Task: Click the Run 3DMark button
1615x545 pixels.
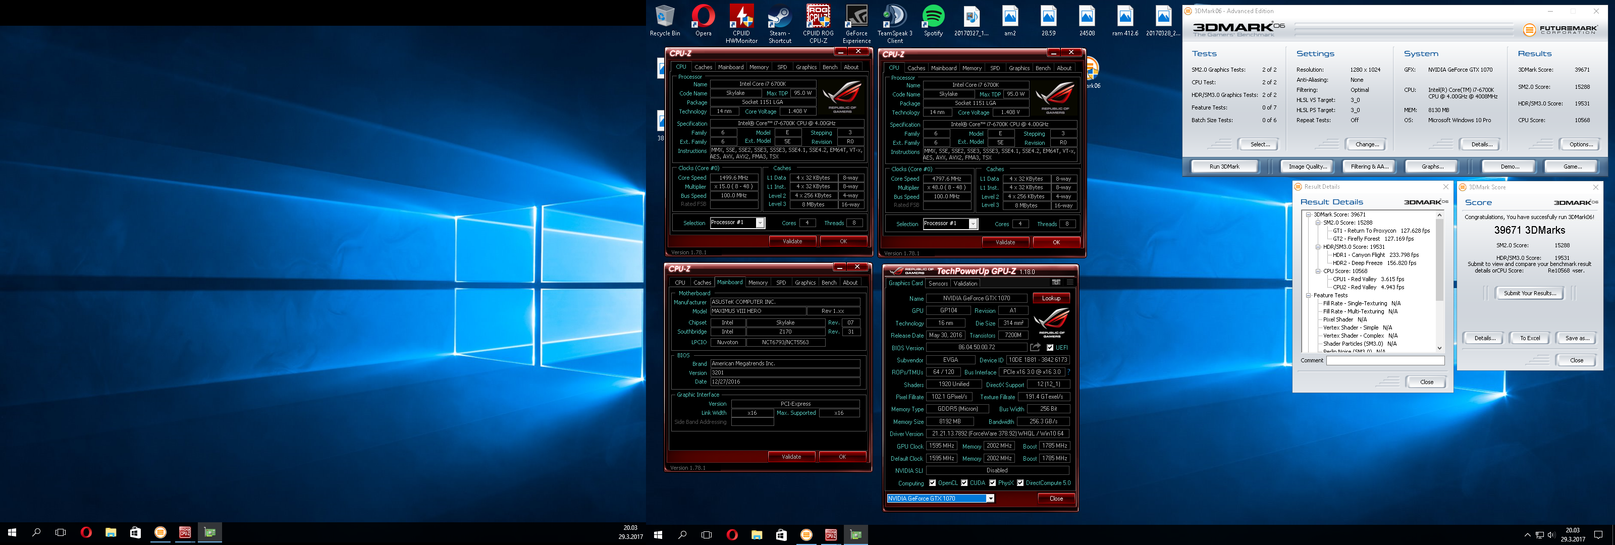Action: [1224, 167]
